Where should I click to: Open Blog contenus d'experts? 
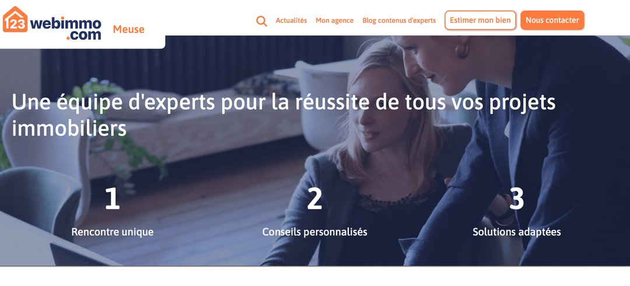click(x=399, y=20)
